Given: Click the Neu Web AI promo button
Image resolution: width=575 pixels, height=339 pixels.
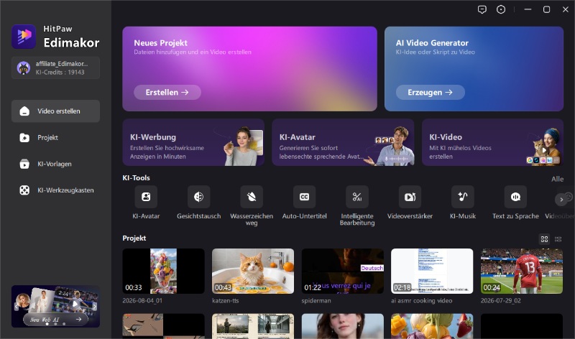Looking at the screenshot, I should click(56, 320).
